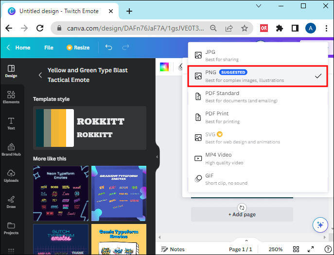Open Neon Typeform Emotes template
334x255 pixels.
click(61, 193)
